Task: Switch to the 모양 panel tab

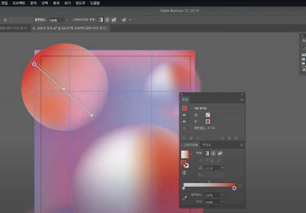Action: coord(184,100)
